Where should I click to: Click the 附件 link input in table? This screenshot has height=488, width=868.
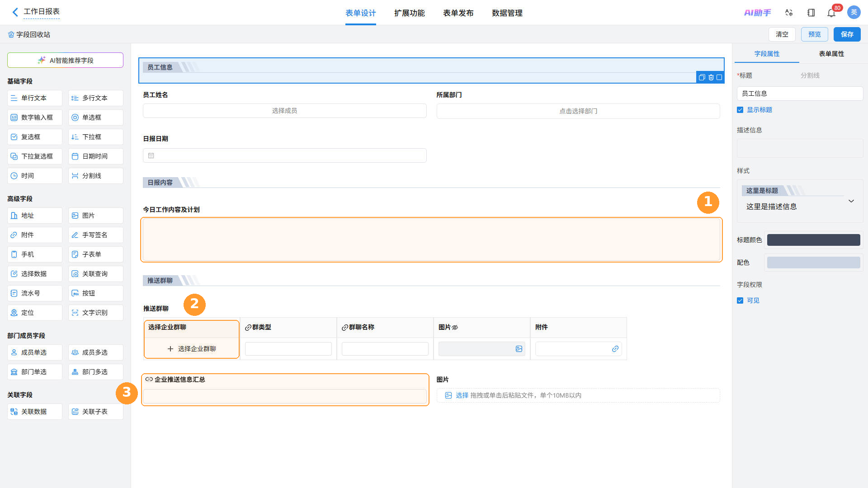pyautogui.click(x=578, y=349)
